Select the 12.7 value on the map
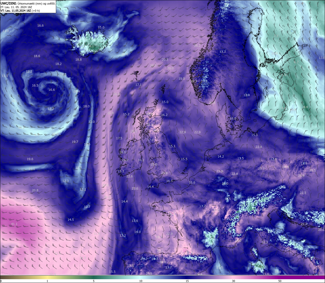The image size is (325, 283). [x=87, y=207]
